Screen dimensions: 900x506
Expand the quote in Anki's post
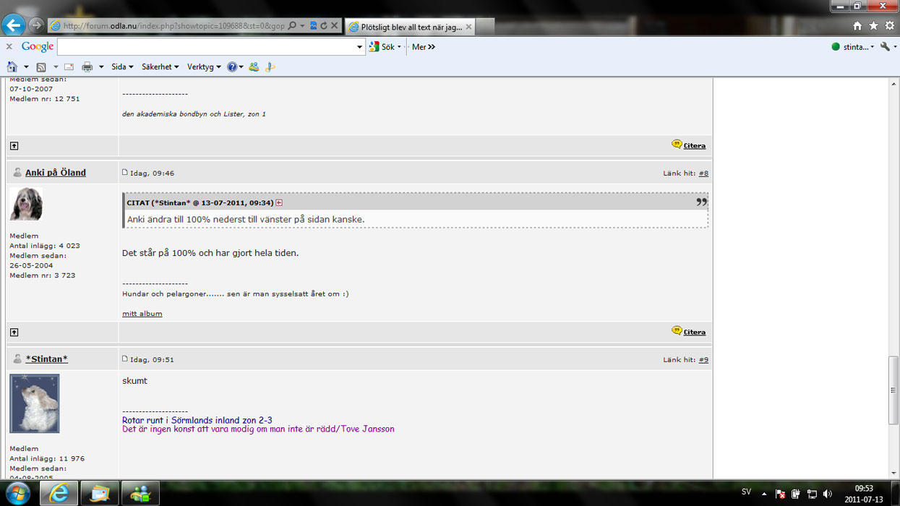point(279,203)
